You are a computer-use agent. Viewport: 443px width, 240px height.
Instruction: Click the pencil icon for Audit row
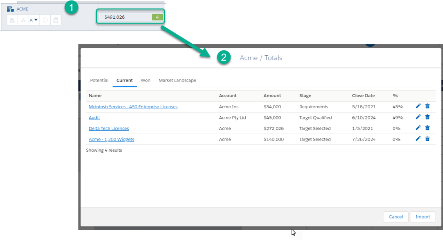(418, 117)
